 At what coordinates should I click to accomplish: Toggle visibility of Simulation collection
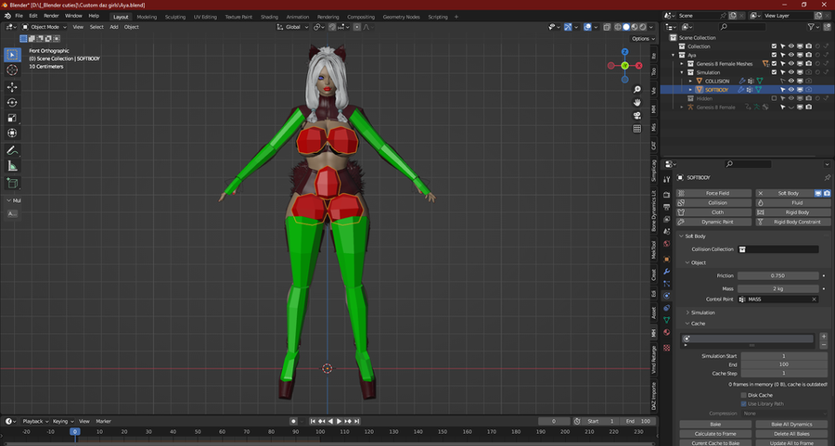pyautogui.click(x=790, y=72)
